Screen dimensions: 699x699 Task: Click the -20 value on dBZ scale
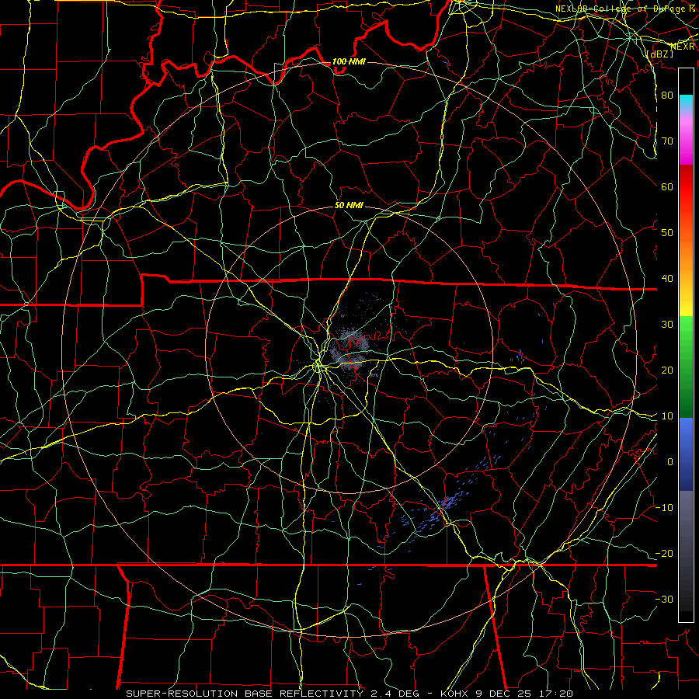click(664, 554)
